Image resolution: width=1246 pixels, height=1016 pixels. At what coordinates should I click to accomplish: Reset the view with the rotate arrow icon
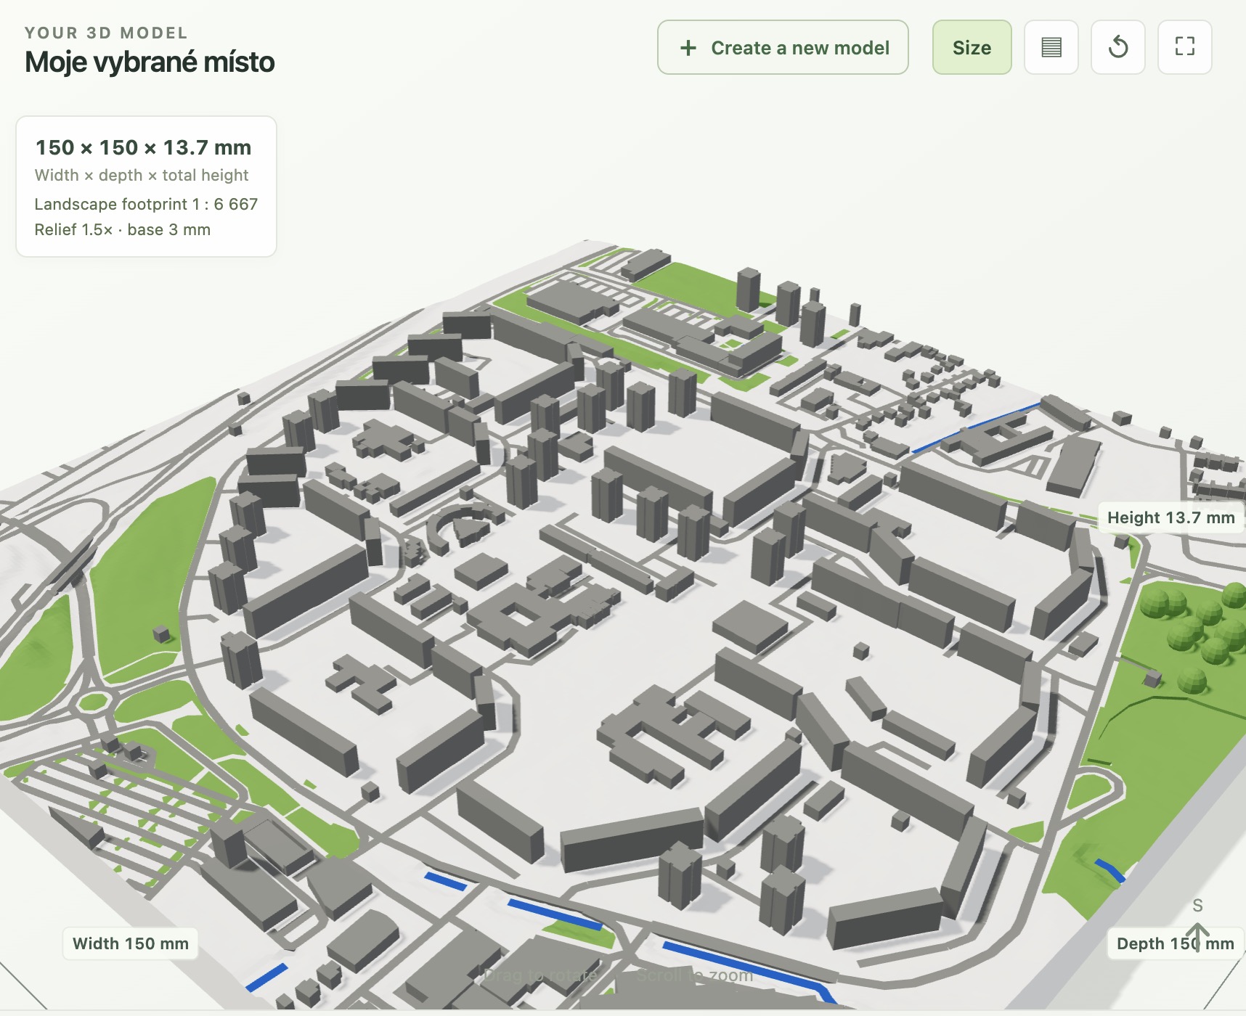(x=1118, y=47)
